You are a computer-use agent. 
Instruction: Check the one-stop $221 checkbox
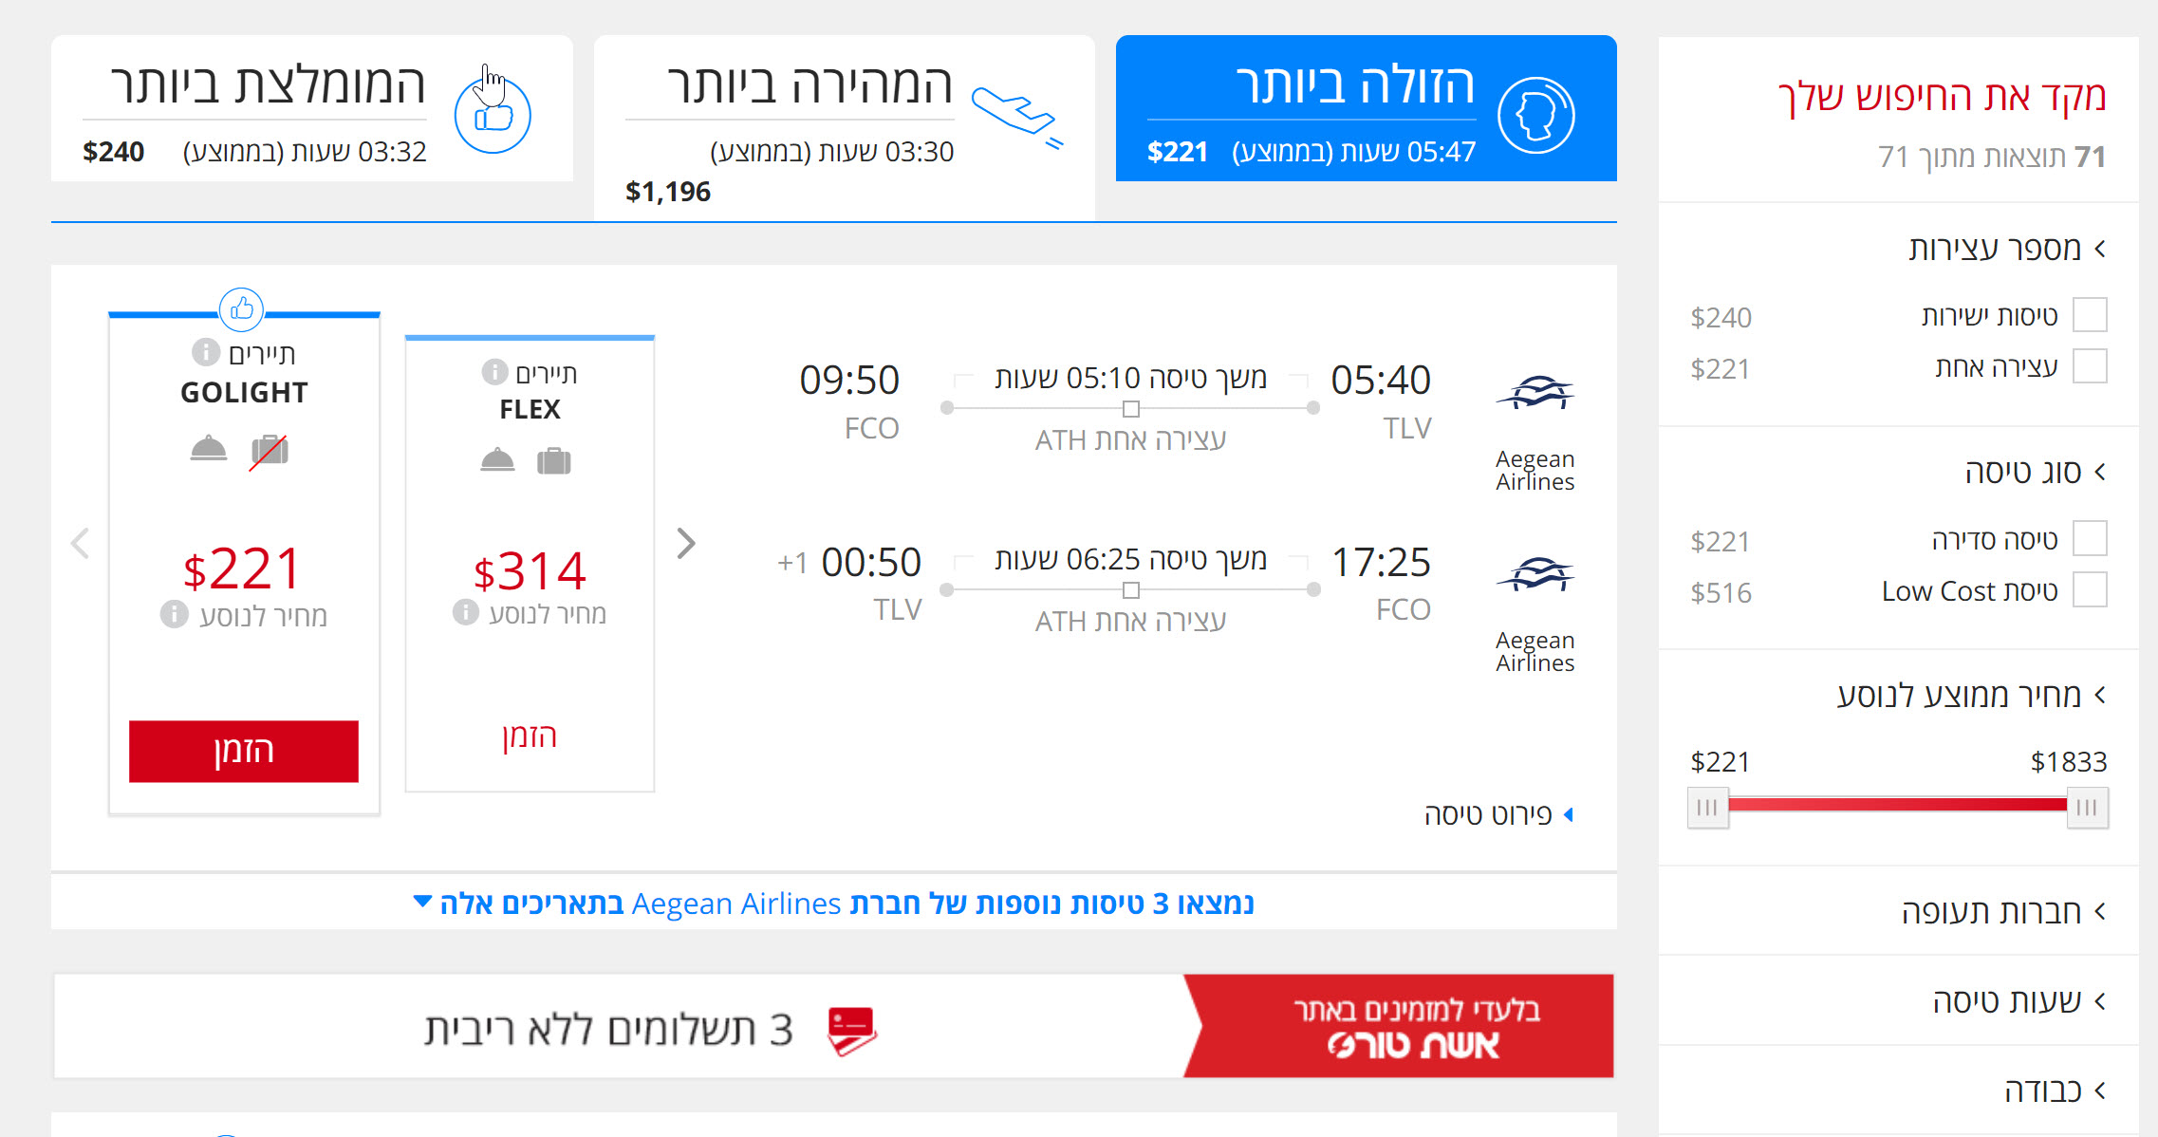[x=2090, y=366]
